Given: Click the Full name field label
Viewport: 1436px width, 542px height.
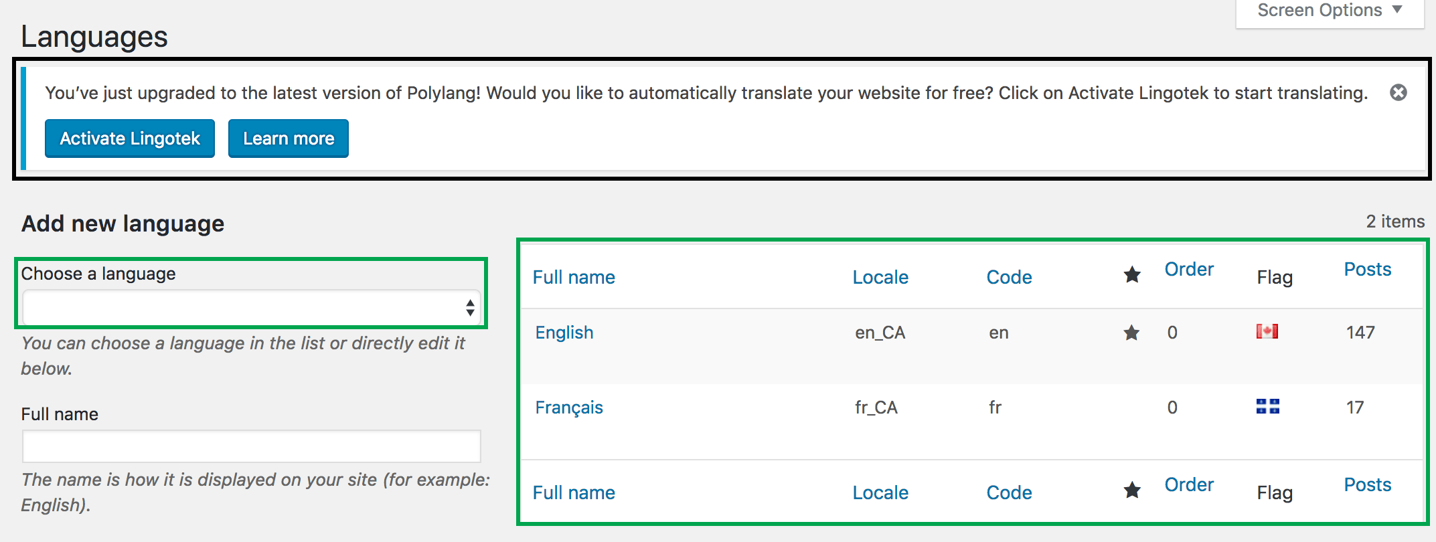Looking at the screenshot, I should (x=60, y=414).
